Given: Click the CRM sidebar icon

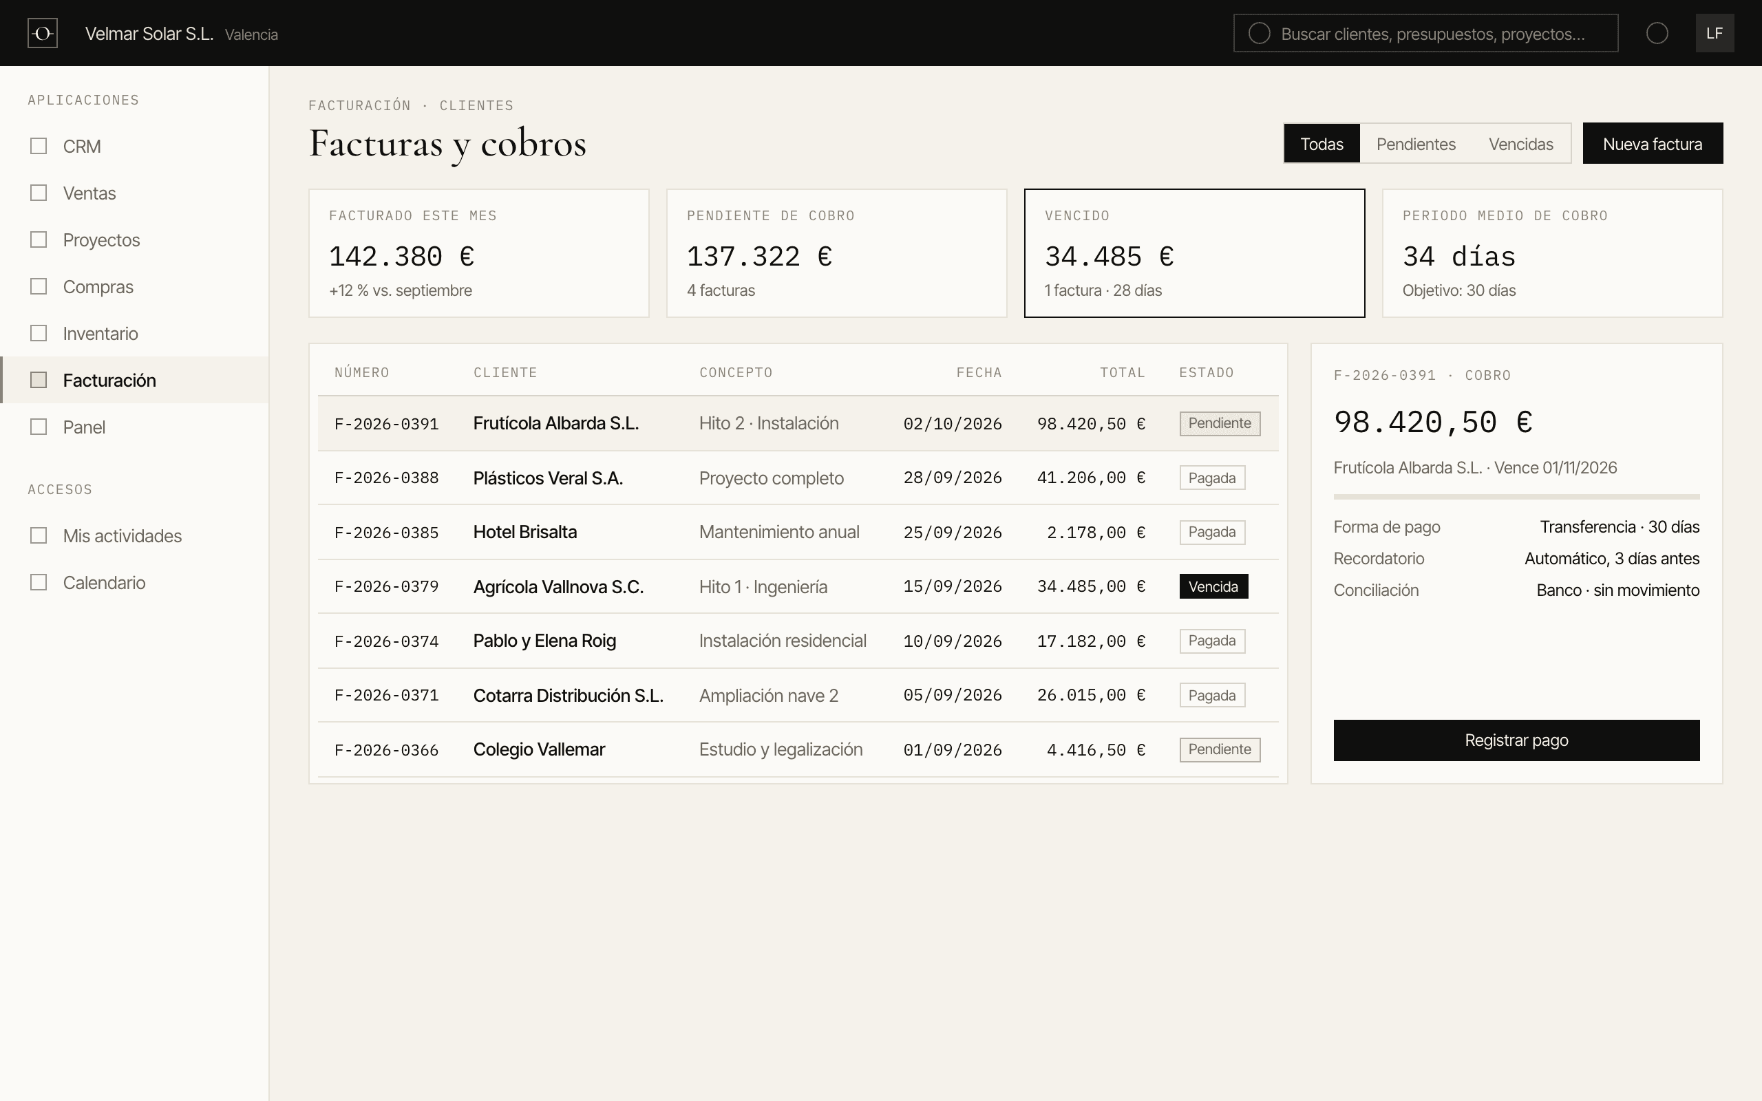Looking at the screenshot, I should pyautogui.click(x=39, y=147).
